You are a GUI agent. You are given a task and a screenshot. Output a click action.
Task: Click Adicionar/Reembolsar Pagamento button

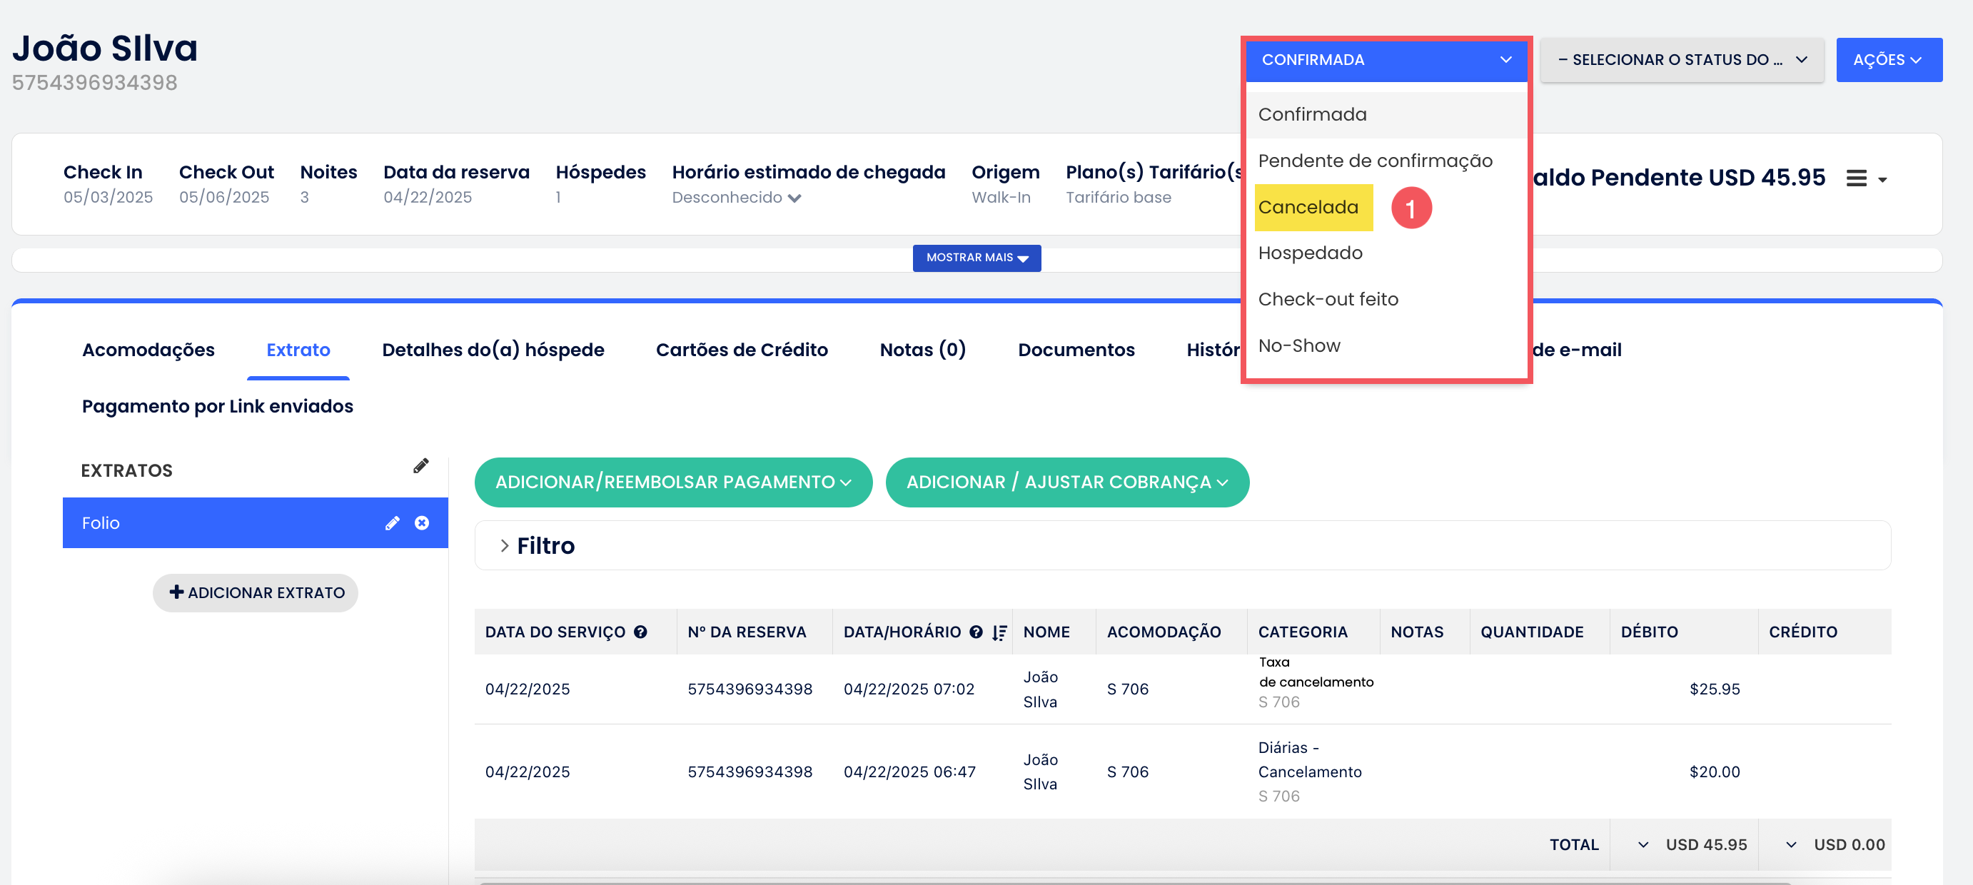tap(672, 482)
